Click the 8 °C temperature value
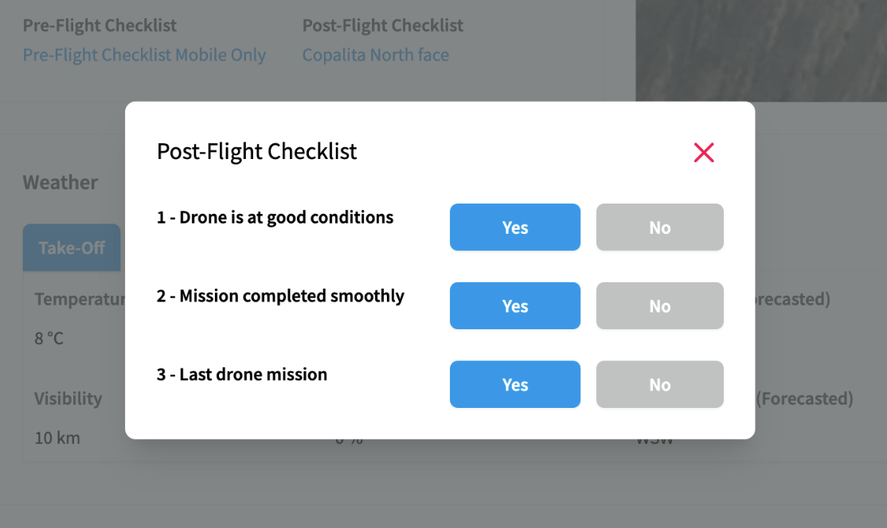This screenshot has width=887, height=528. tap(49, 338)
